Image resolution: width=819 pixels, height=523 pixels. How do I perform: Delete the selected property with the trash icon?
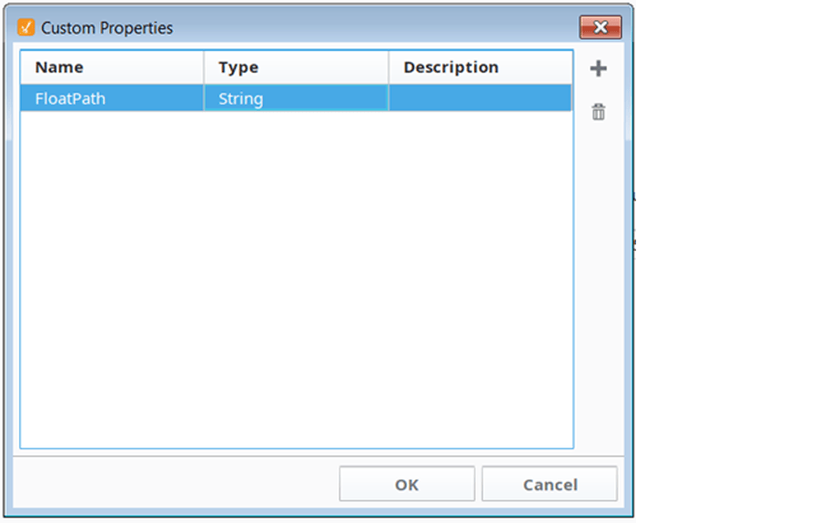tap(598, 112)
